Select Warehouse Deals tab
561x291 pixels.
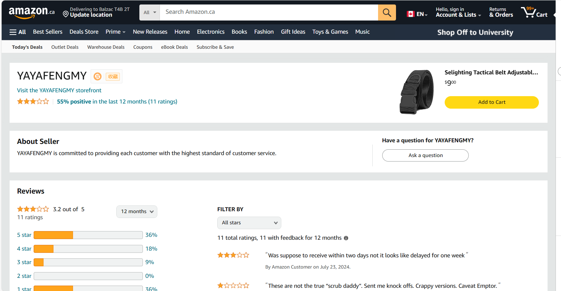106,47
